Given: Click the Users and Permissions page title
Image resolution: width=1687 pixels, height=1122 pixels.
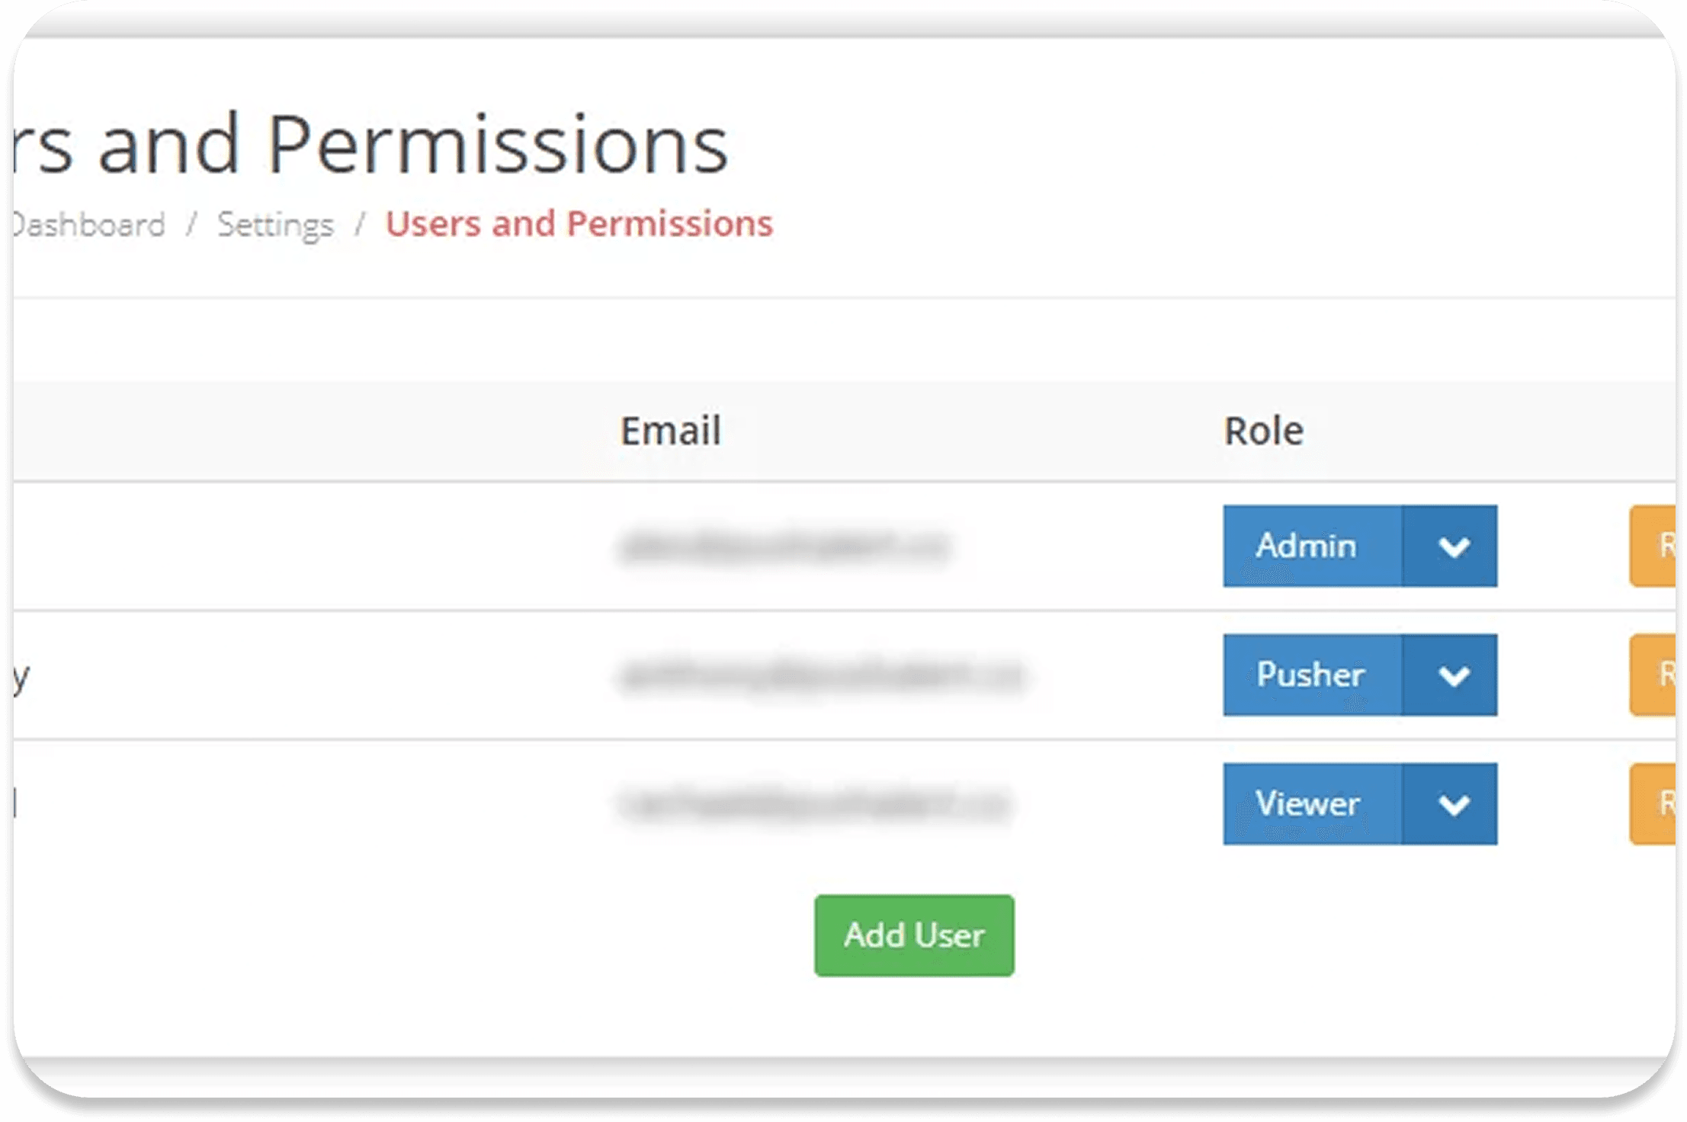Looking at the screenshot, I should tap(371, 144).
